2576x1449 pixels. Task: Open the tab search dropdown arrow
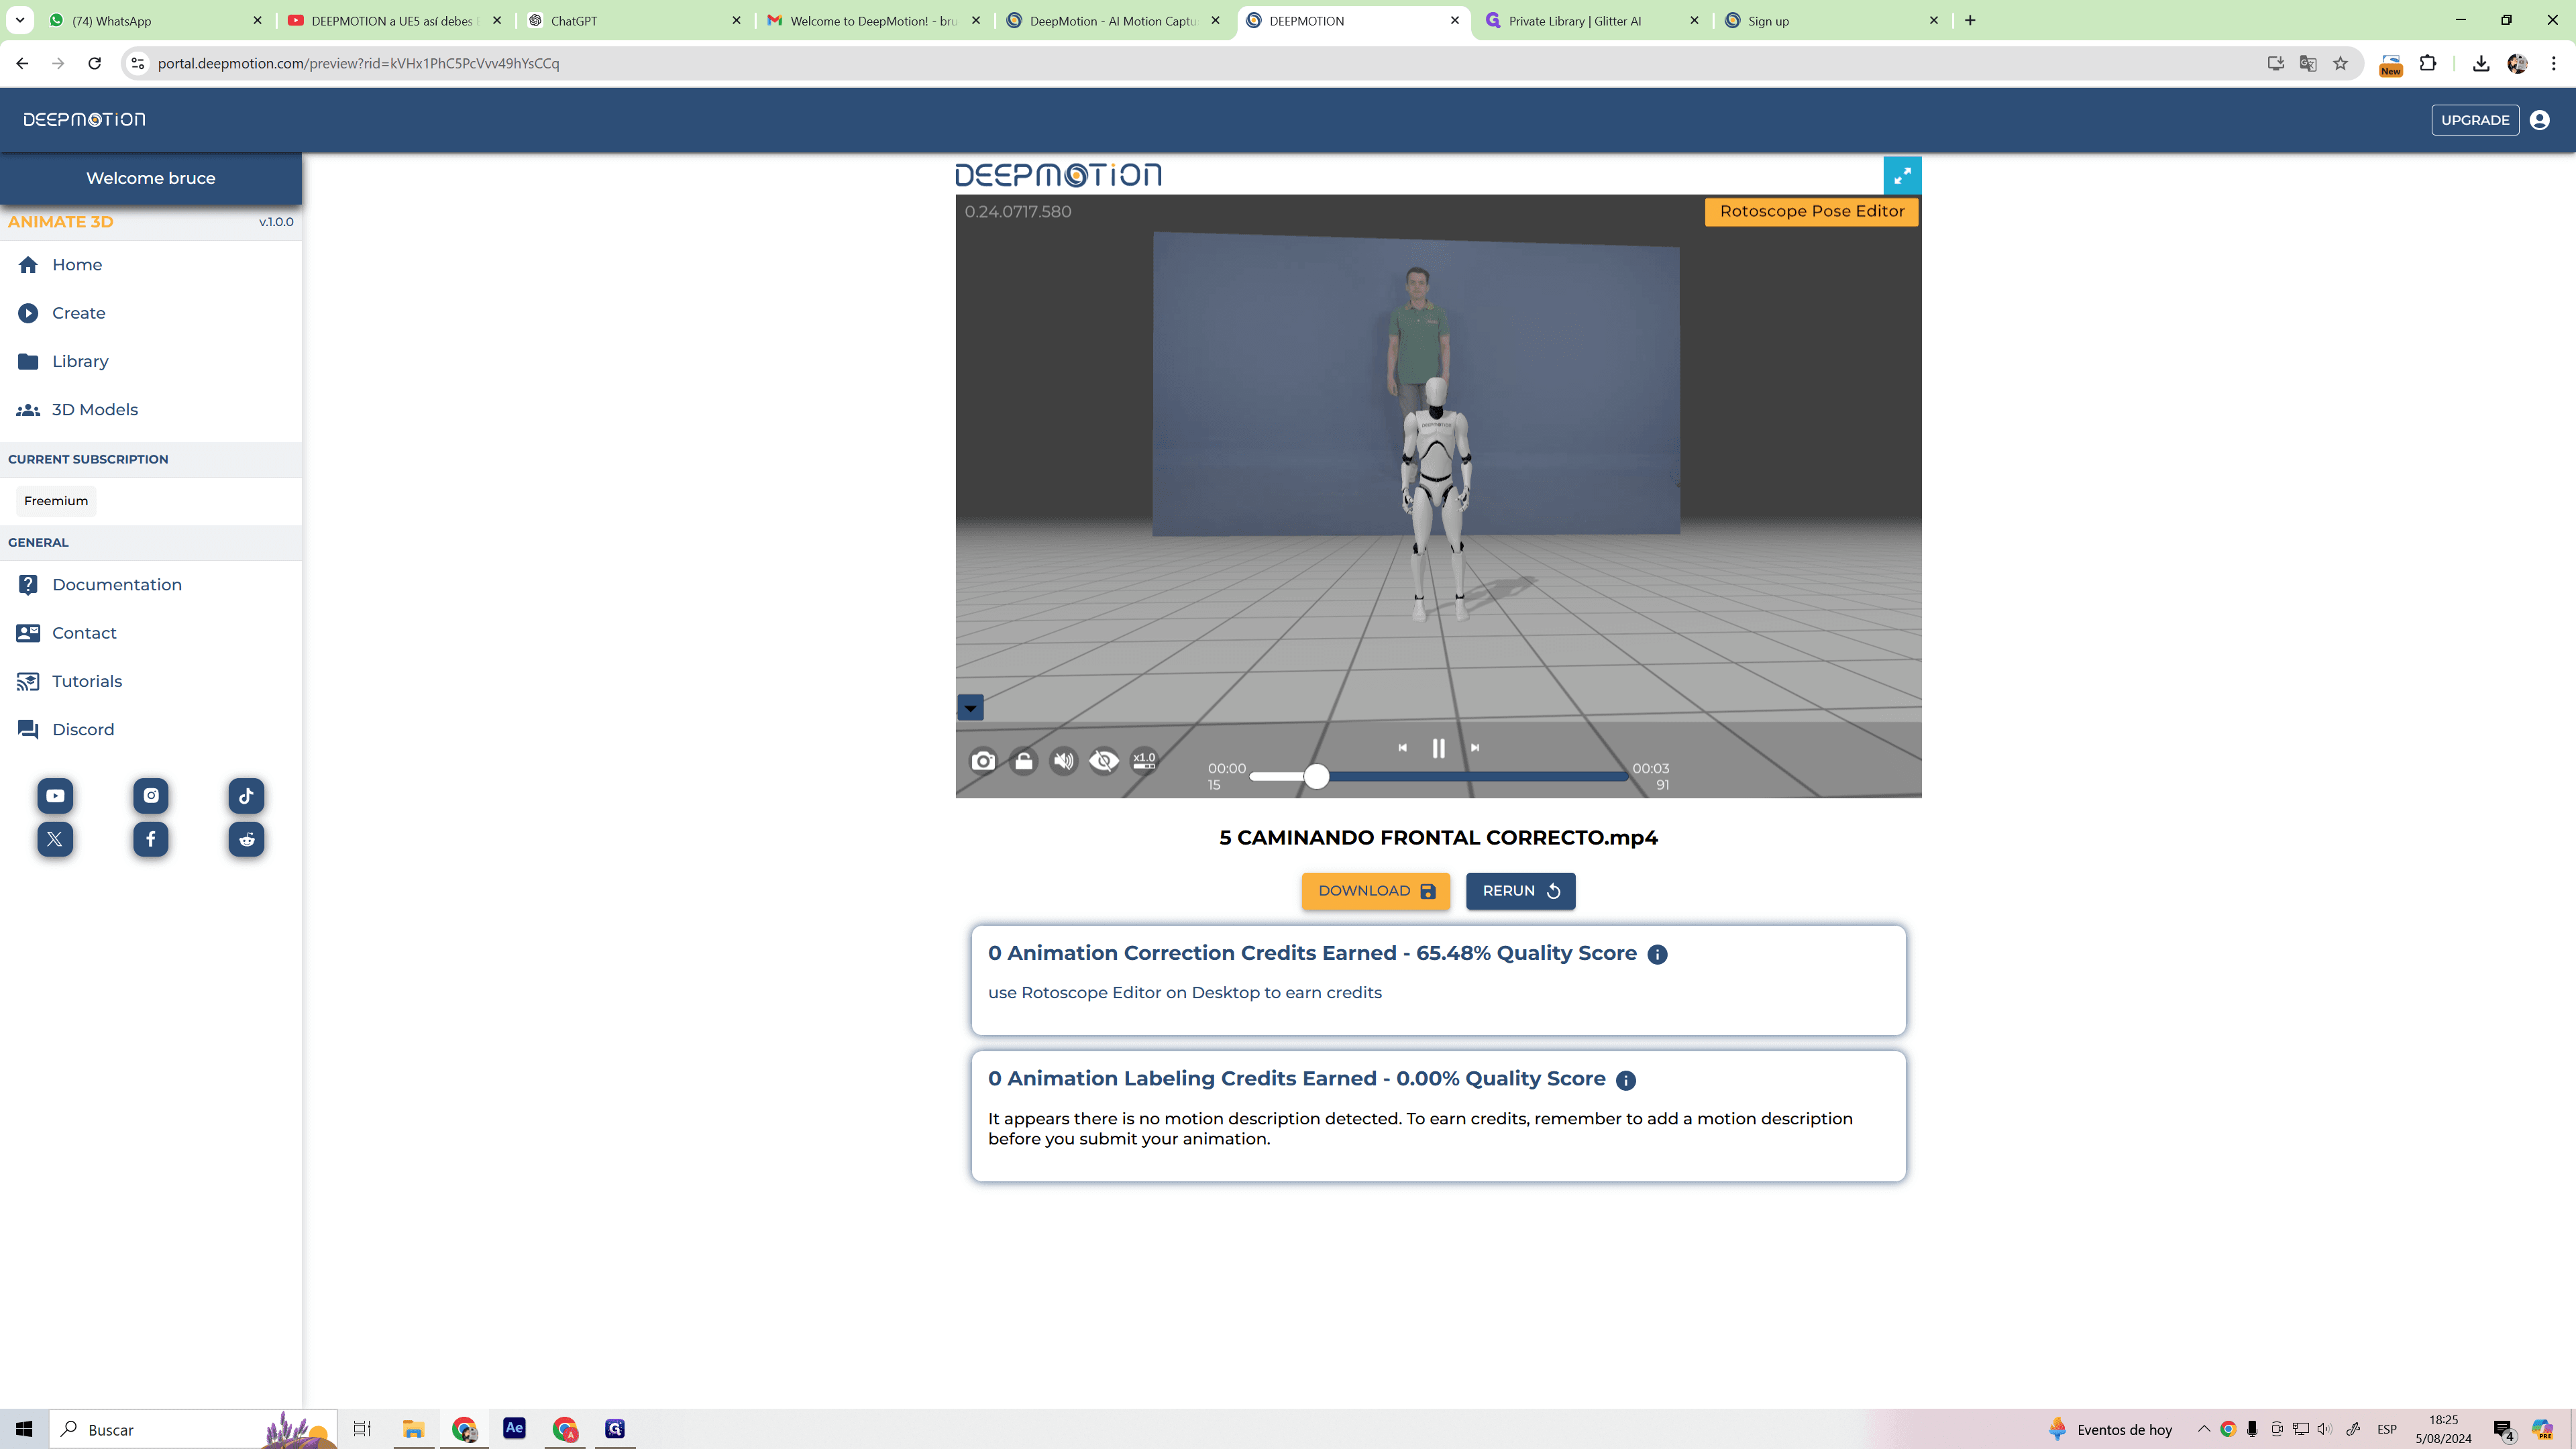point(20,20)
